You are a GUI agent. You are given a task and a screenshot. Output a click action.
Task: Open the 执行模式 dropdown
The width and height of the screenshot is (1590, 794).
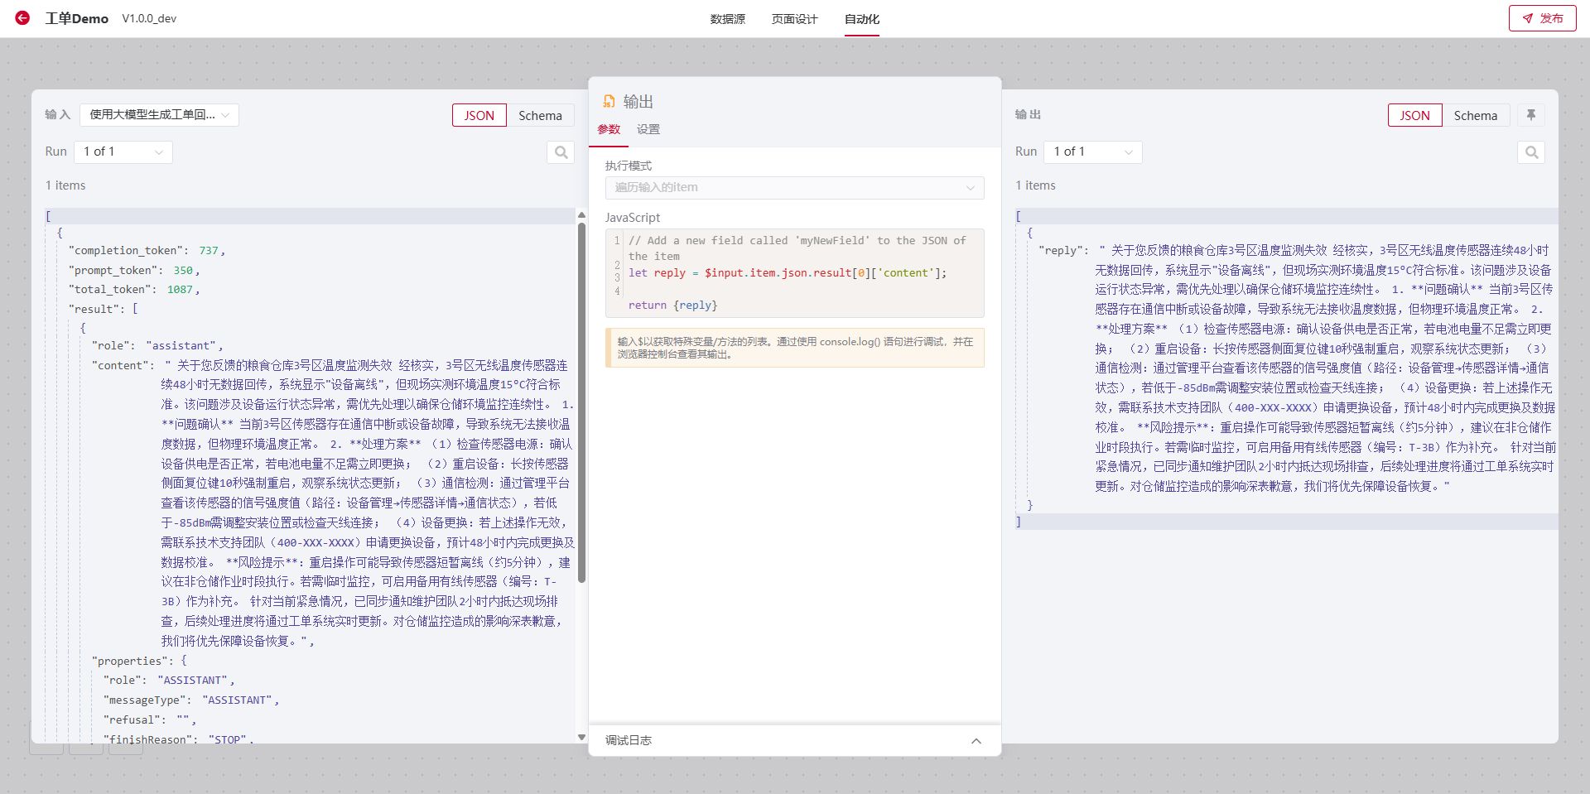click(793, 188)
